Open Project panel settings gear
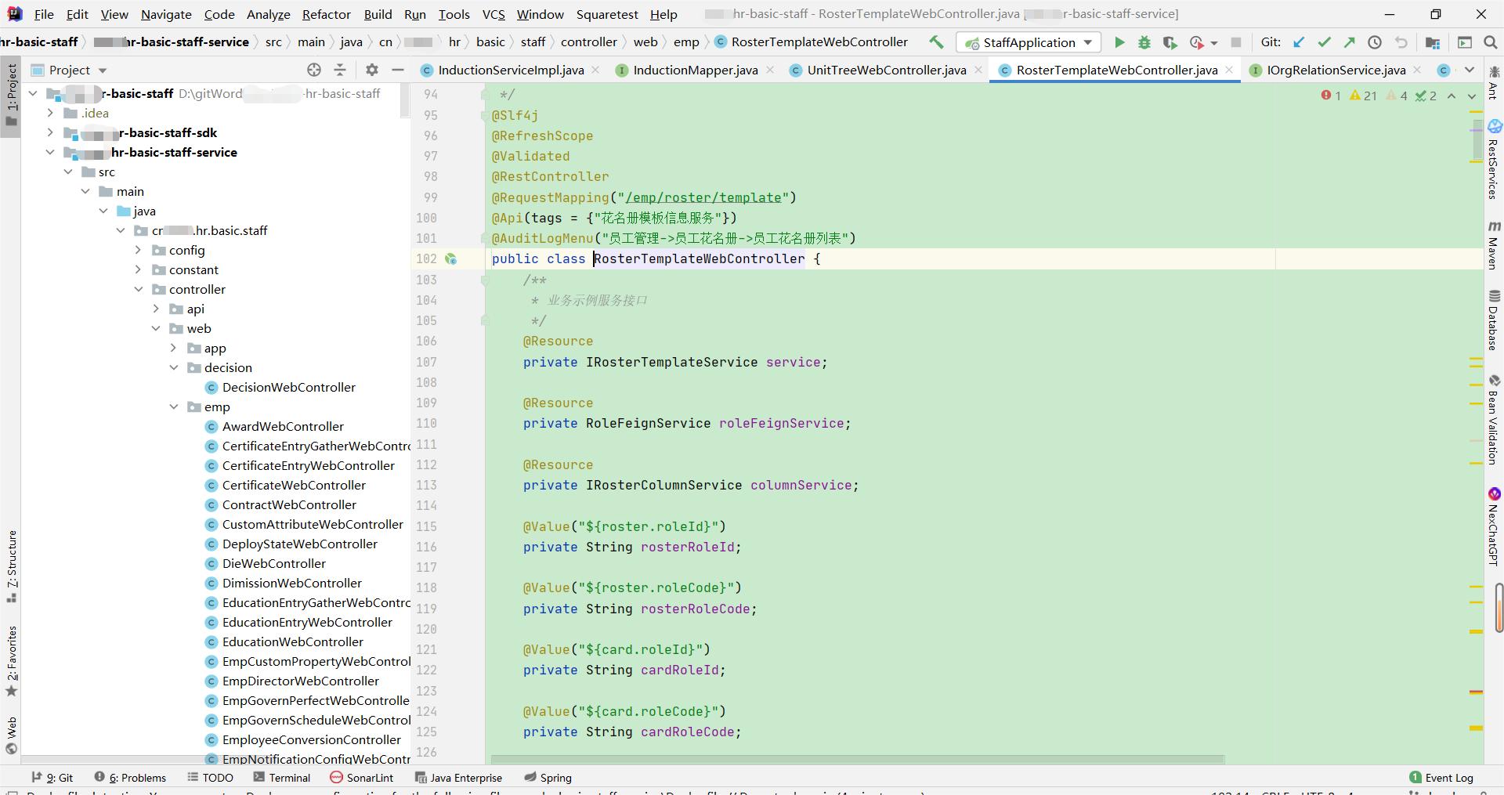 pos(372,70)
